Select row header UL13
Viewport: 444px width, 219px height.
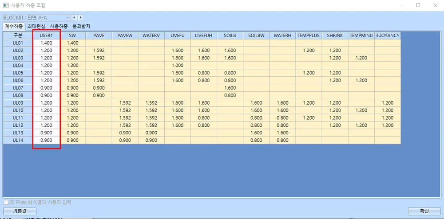pyautogui.click(x=18, y=133)
